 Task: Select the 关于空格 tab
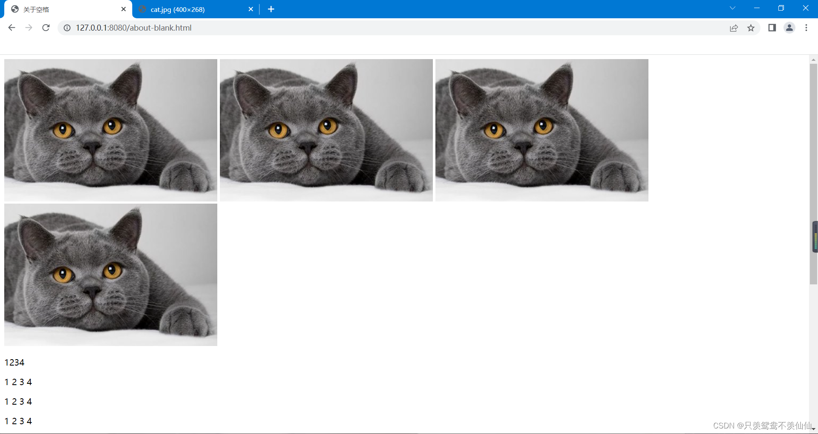click(68, 9)
